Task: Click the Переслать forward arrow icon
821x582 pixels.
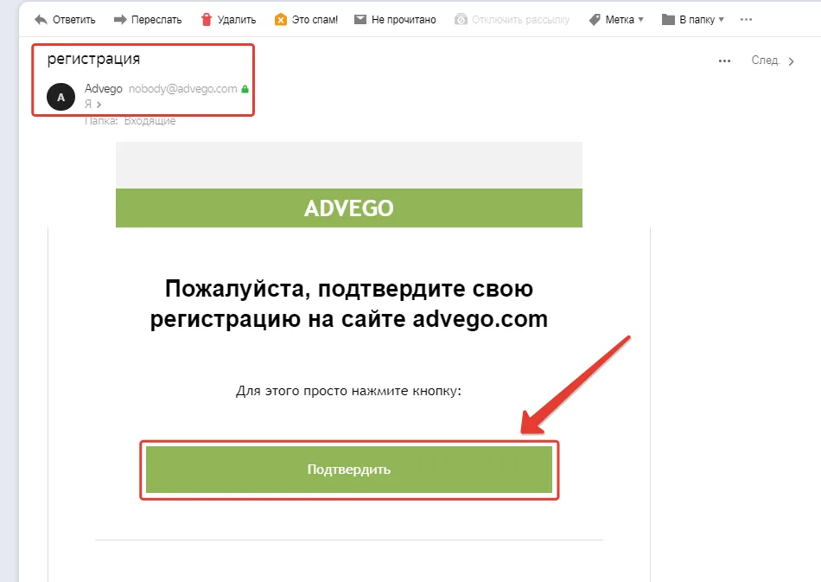Action: point(119,18)
